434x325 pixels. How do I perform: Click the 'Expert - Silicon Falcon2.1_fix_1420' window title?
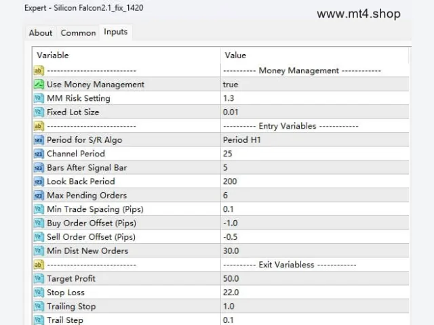tap(84, 7)
